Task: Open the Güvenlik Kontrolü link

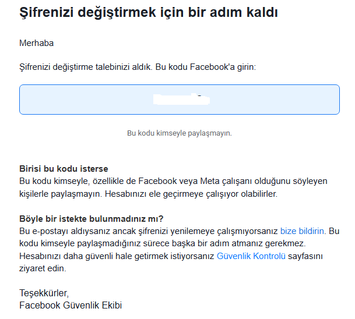Action: pyautogui.click(x=251, y=256)
